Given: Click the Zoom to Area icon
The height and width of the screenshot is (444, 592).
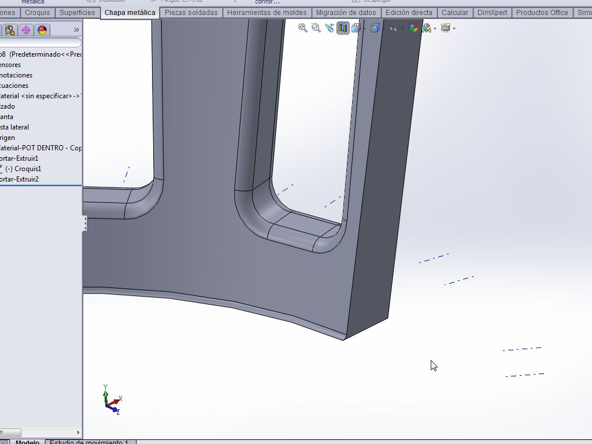Looking at the screenshot, I should pyautogui.click(x=316, y=28).
